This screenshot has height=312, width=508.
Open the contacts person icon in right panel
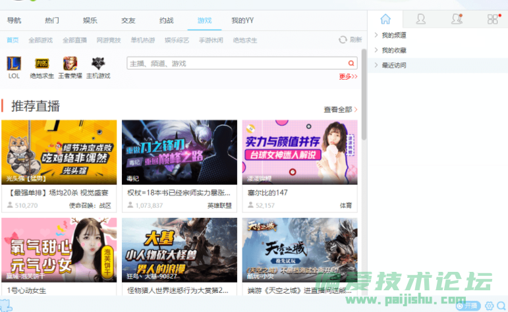tap(420, 19)
